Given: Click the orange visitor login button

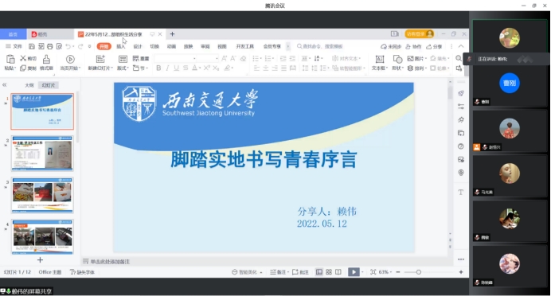Looking at the screenshot, I should pos(420,33).
